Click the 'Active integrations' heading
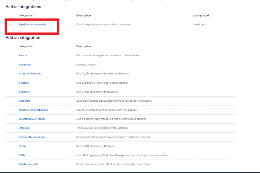Screen dimensions: 260x173 [23, 7]
